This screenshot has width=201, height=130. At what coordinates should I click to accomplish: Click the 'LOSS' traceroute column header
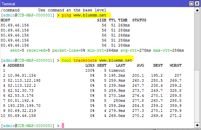[x=90, y=65]
